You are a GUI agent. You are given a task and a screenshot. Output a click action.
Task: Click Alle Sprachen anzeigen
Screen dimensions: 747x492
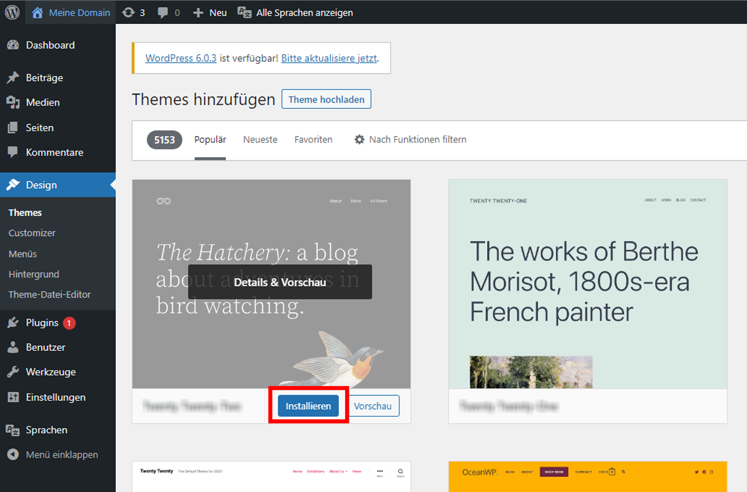[x=304, y=13]
